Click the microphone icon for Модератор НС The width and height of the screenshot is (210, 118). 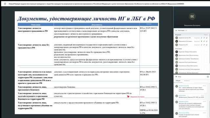[201, 45]
